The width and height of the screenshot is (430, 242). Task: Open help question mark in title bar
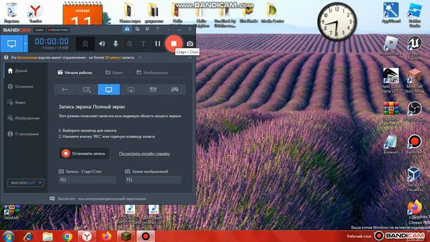157,29
